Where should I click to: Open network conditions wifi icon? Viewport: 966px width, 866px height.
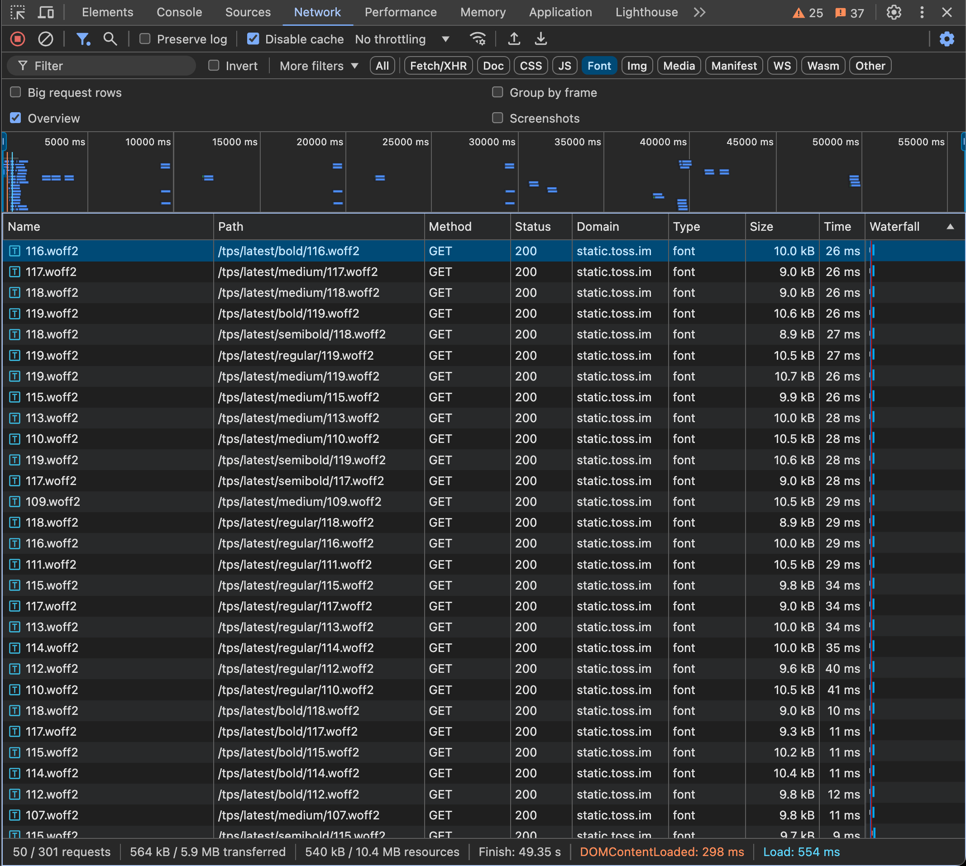coord(478,39)
